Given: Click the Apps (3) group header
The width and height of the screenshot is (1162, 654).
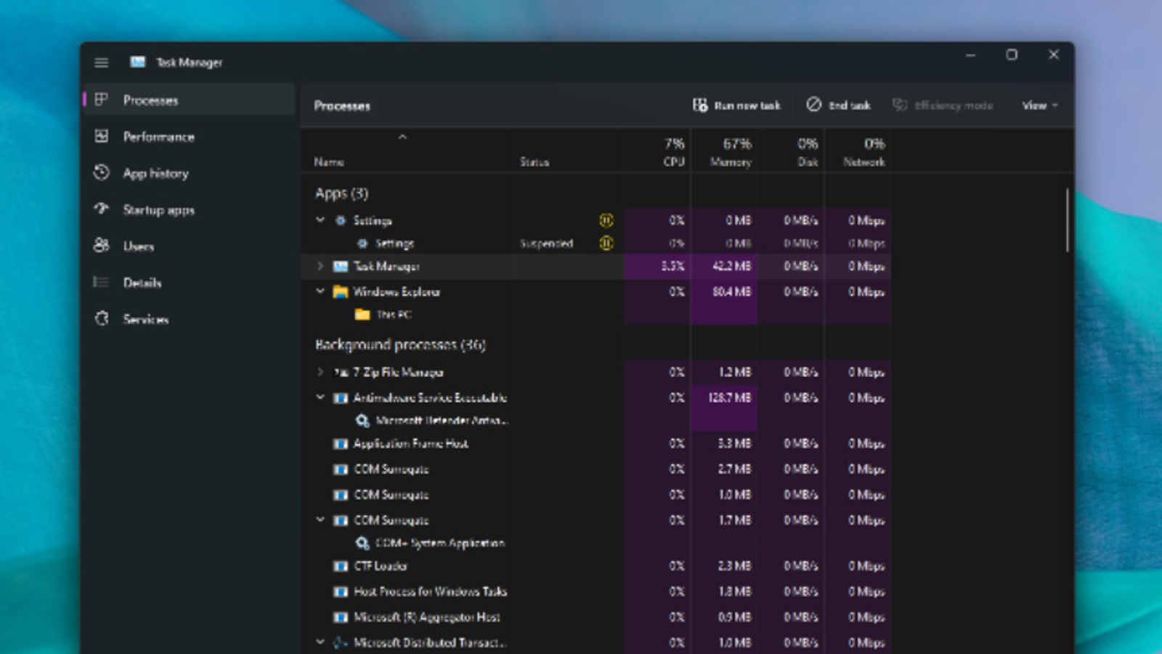Looking at the screenshot, I should pyautogui.click(x=341, y=193).
